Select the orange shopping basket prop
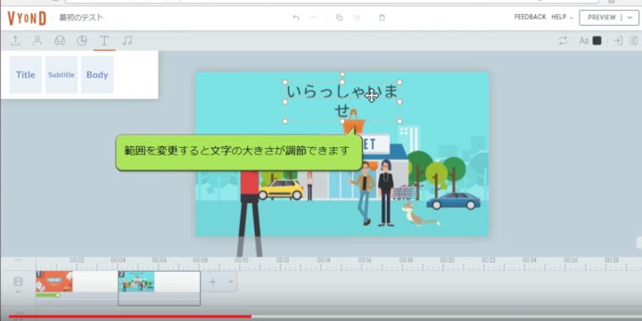Screen dimensions: 642x321 pyautogui.click(x=354, y=122)
